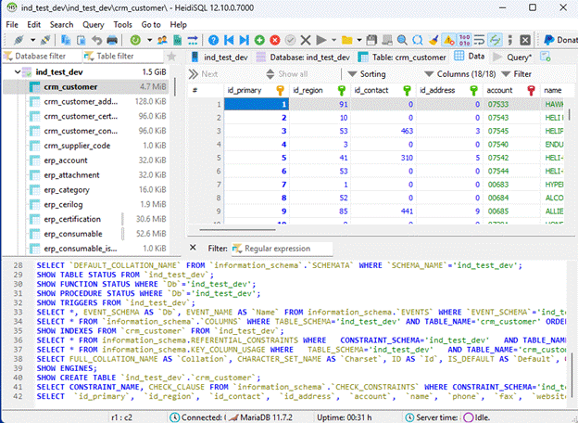
Task: Click the Find text magnifier icon
Action: click(x=402, y=40)
